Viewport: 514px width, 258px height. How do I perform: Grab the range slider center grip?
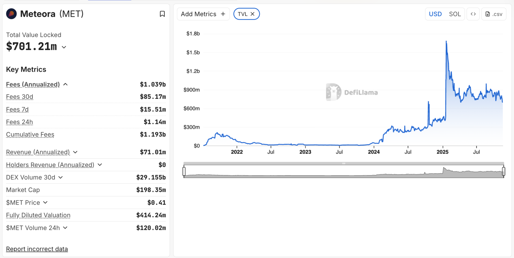[x=344, y=163]
